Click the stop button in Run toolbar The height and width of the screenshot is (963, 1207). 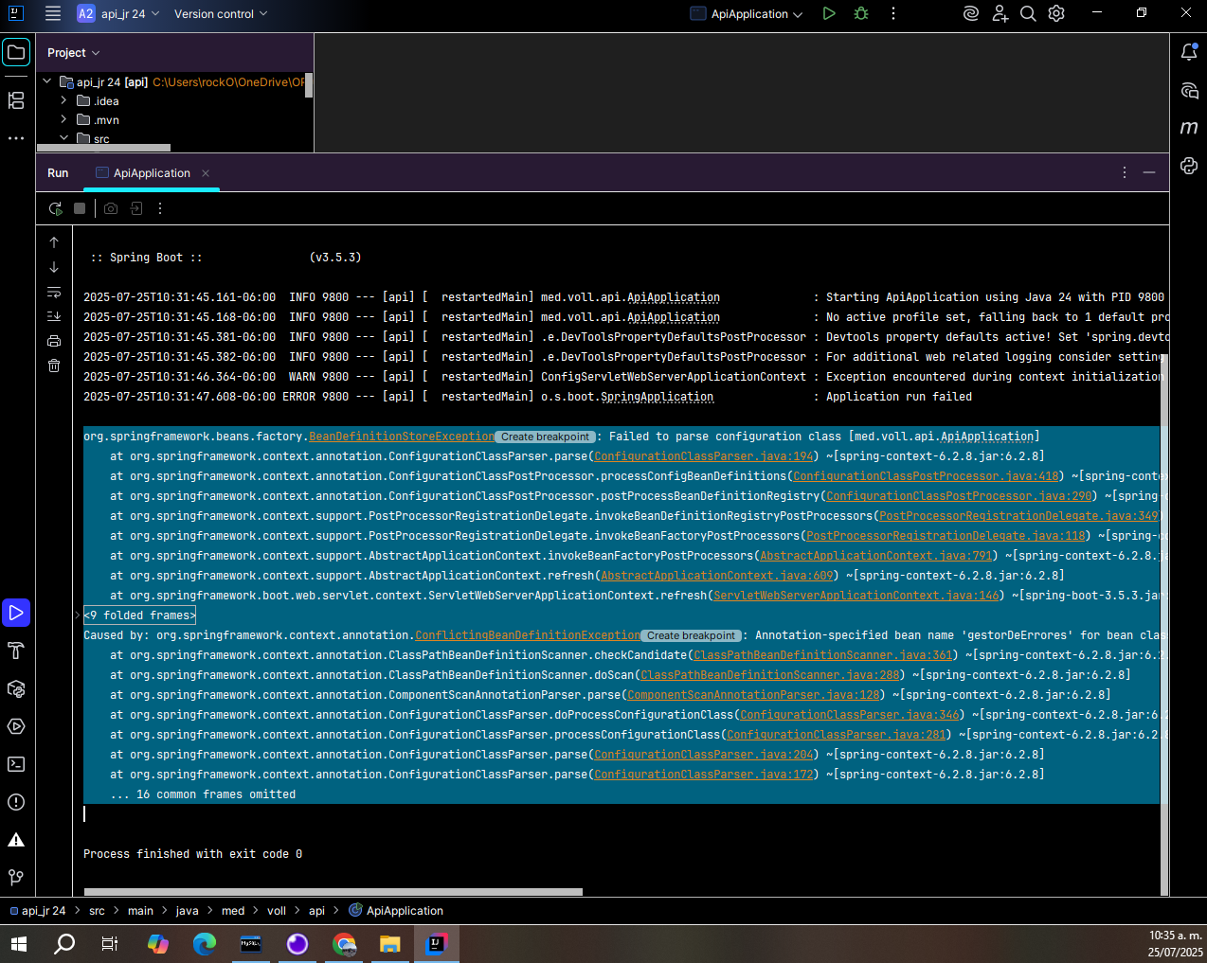80,208
